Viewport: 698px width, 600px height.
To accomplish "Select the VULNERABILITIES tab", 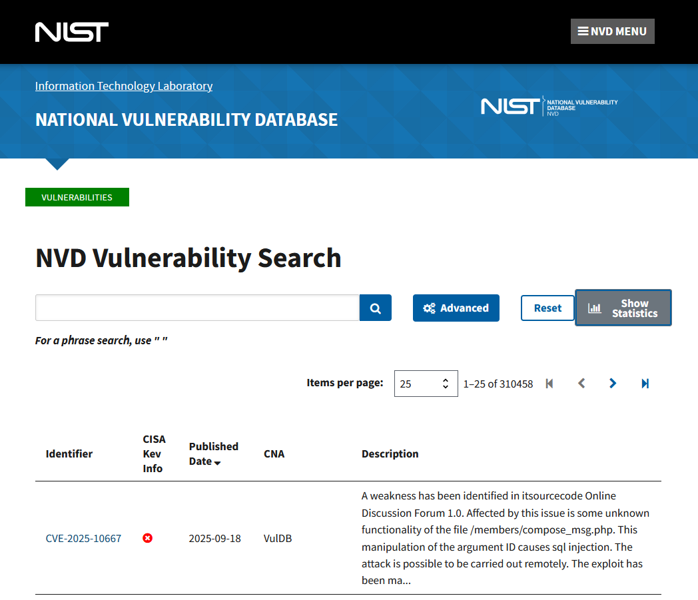I will 77,196.
